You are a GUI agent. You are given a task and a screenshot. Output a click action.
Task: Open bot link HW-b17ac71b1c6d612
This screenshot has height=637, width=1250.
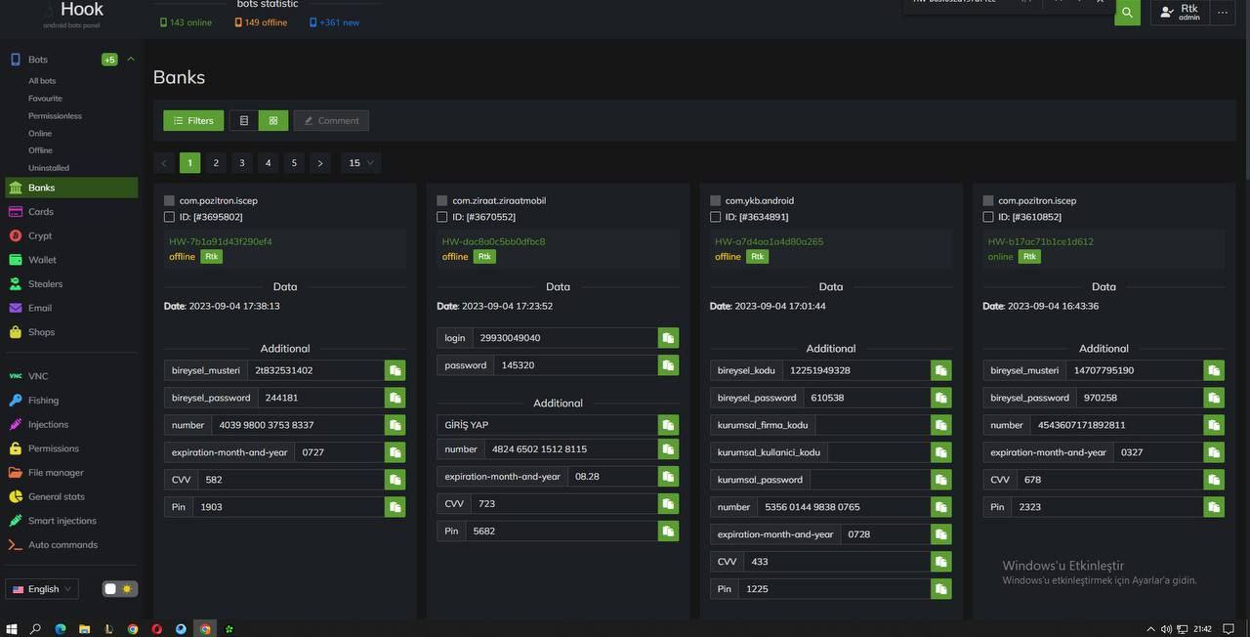pos(1041,241)
